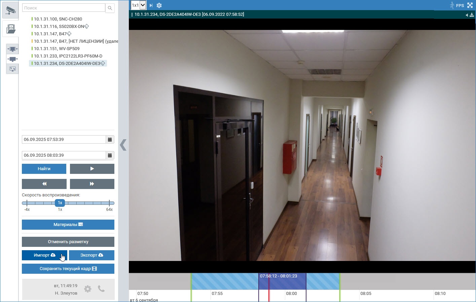The height and width of the screenshot is (302, 476).
Task: Open the video panel settings gear
Action: coord(159,5)
